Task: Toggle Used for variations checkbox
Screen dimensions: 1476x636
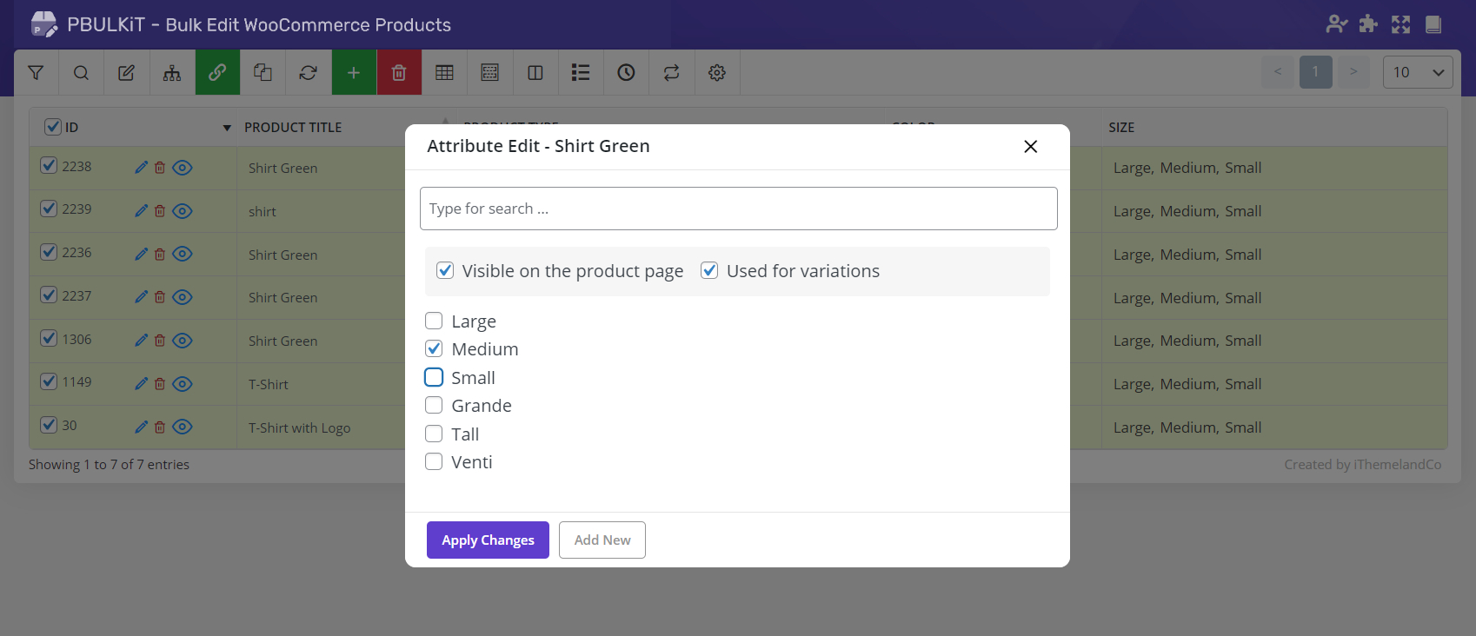Action: [x=709, y=271]
